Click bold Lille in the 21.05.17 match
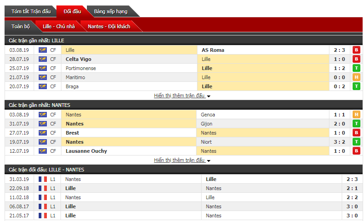 [x=71, y=216]
